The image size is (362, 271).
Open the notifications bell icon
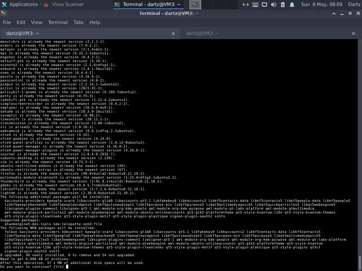tap(292, 4)
